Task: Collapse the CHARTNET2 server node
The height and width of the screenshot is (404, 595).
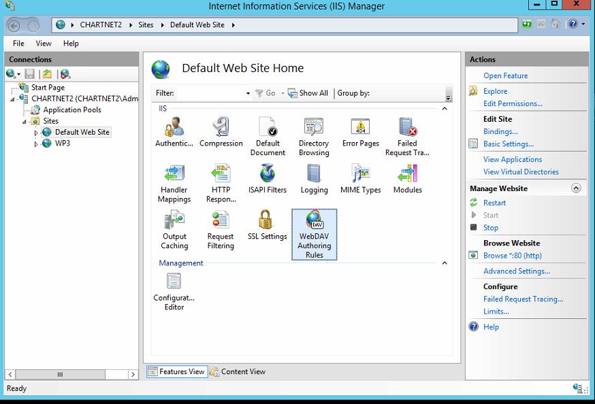Action: (x=12, y=99)
